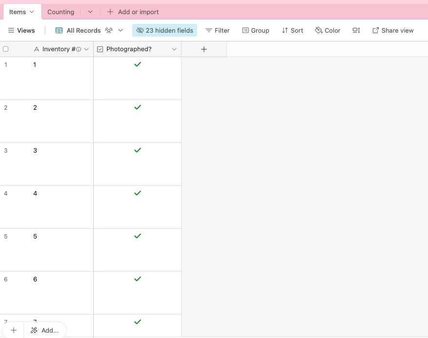This screenshot has width=428, height=338.
Task: Click the checkbox field type icon on Photographed?
Action: 100,49
